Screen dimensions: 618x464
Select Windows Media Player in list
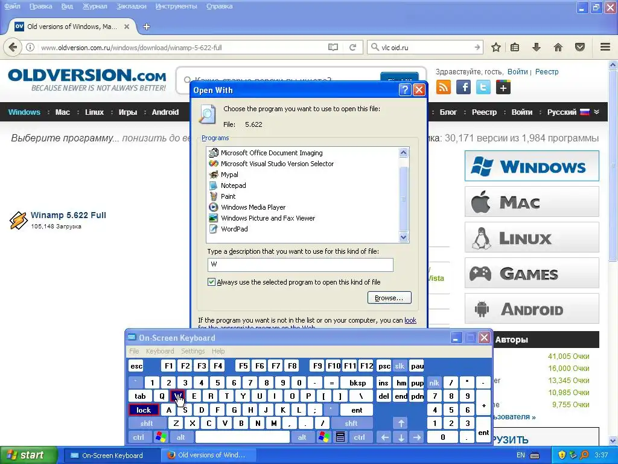click(x=253, y=207)
